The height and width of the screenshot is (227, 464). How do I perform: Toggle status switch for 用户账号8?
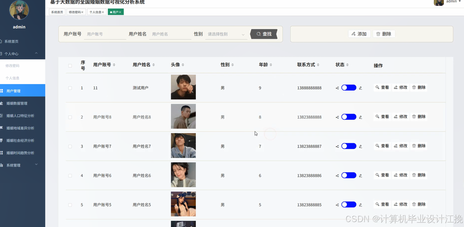[x=349, y=117]
